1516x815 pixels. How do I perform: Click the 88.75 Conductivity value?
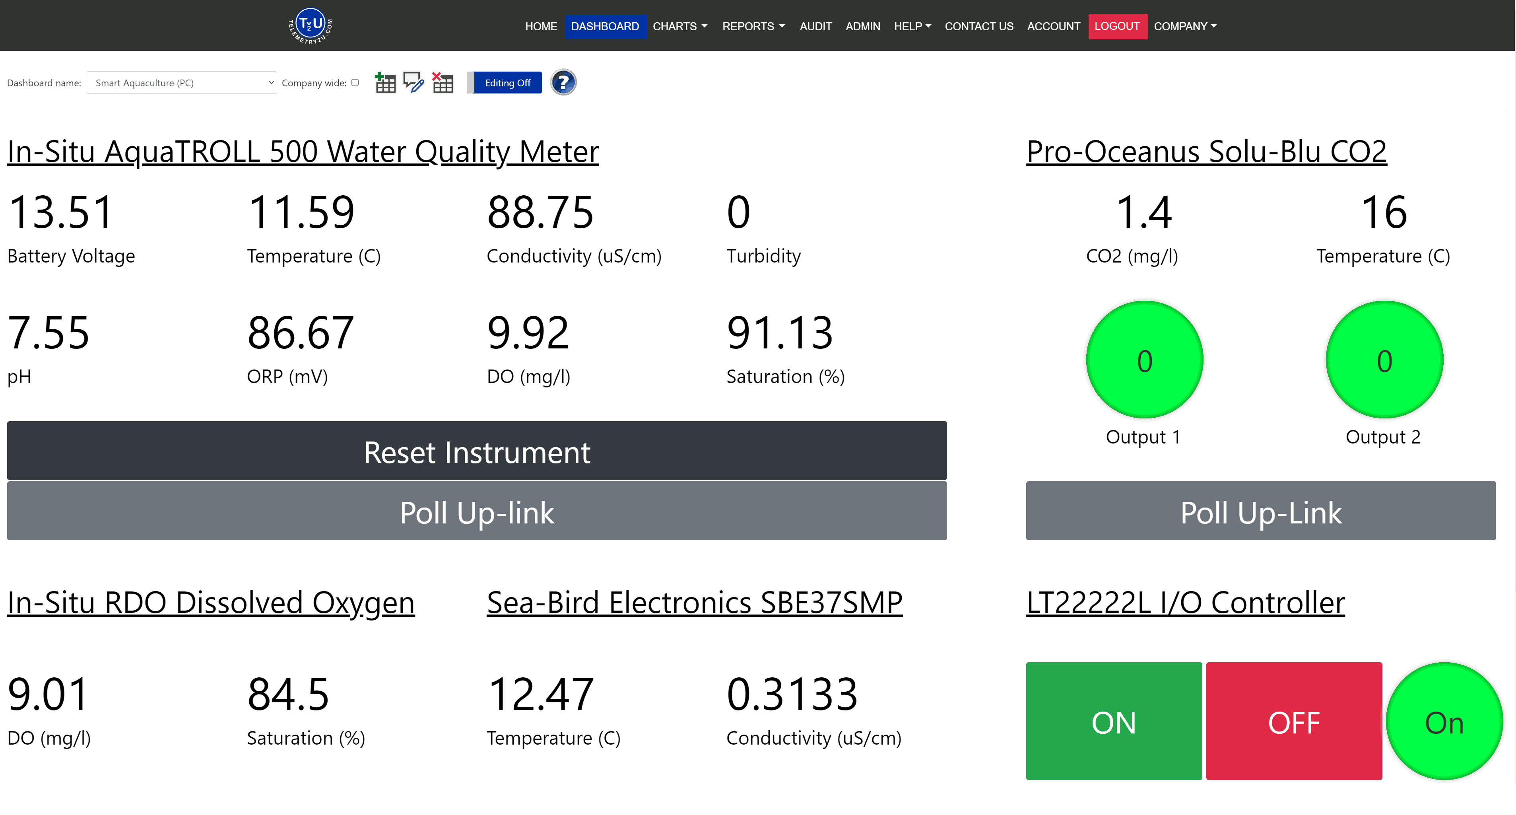tap(540, 212)
